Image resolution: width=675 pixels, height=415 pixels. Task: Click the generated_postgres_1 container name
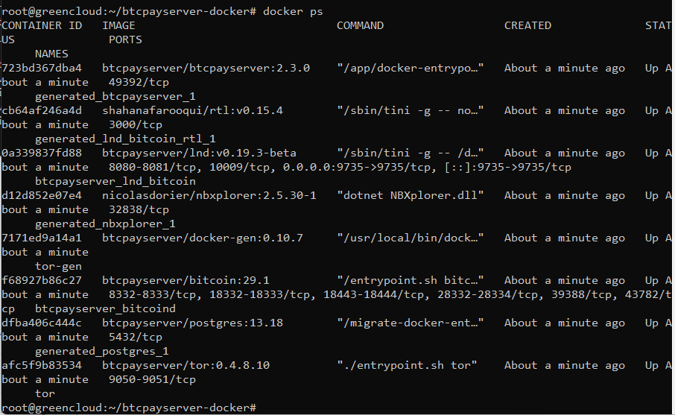[x=101, y=351]
